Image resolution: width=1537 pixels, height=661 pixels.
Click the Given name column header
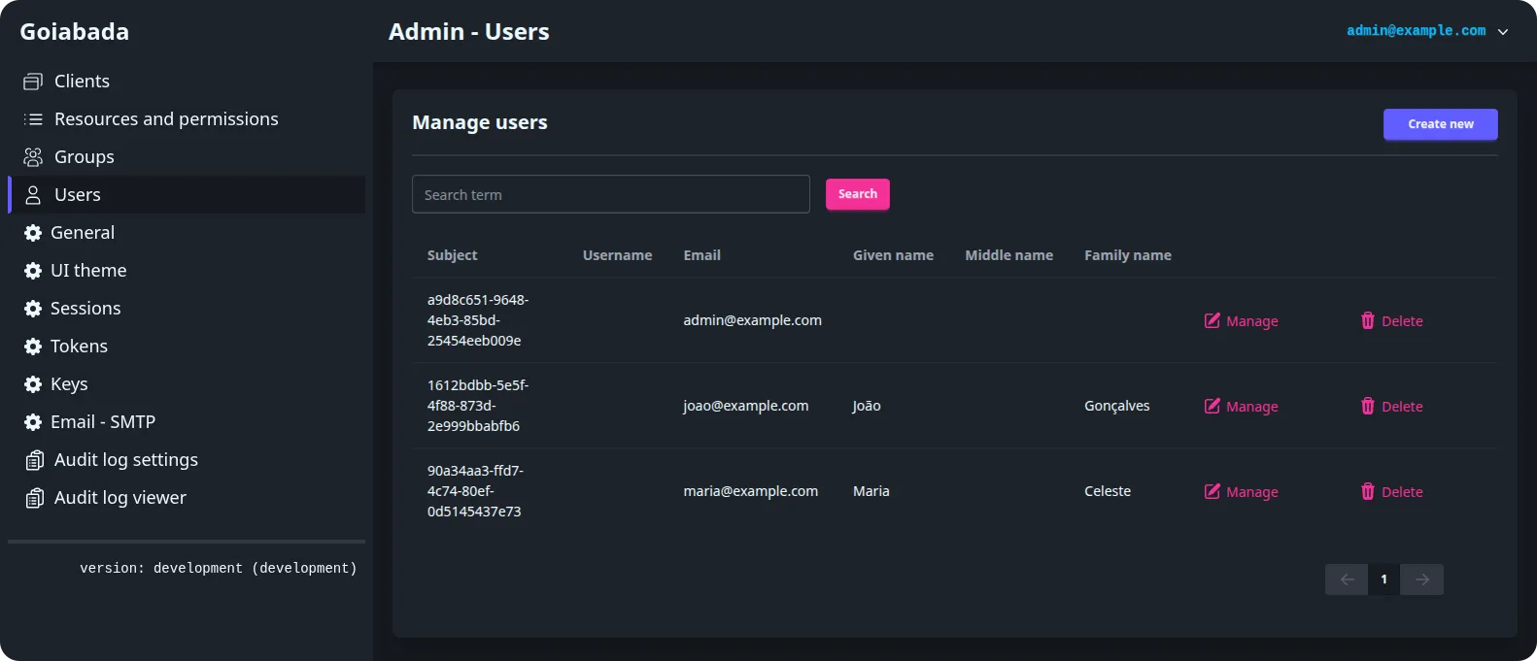coord(894,255)
